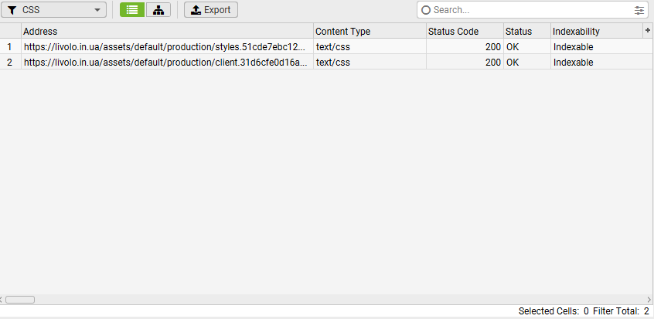The height and width of the screenshot is (319, 654).
Task: Sort by Status Code column
Action: tap(463, 32)
